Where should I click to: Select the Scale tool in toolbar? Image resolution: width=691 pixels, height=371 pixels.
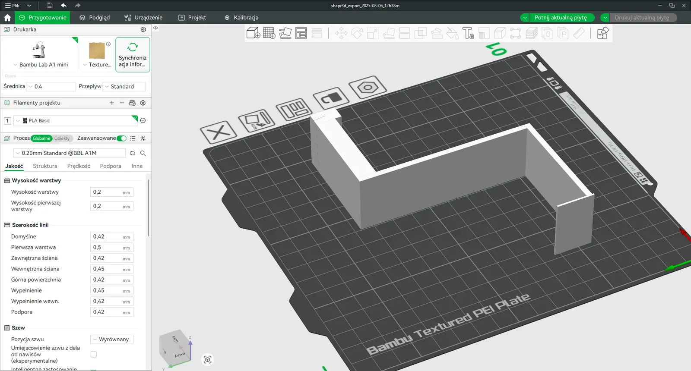coord(373,33)
